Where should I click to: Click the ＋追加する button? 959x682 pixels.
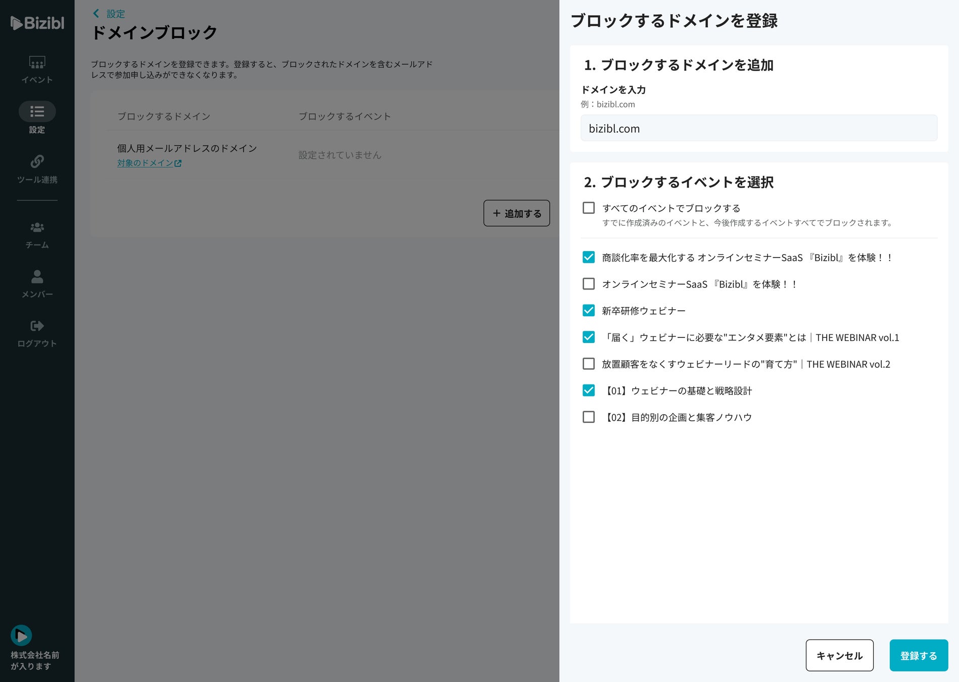click(516, 213)
